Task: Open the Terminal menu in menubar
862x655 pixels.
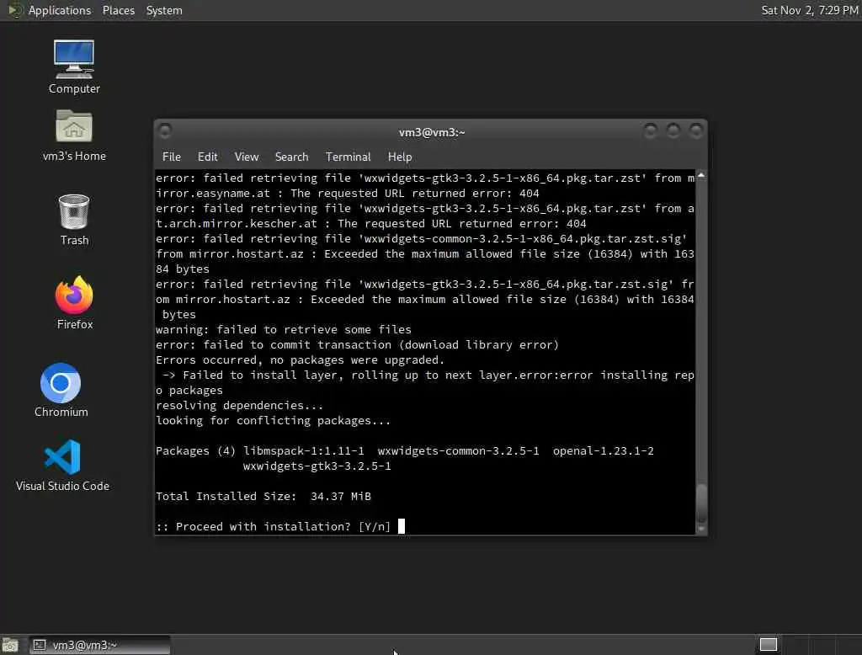Action: (348, 157)
